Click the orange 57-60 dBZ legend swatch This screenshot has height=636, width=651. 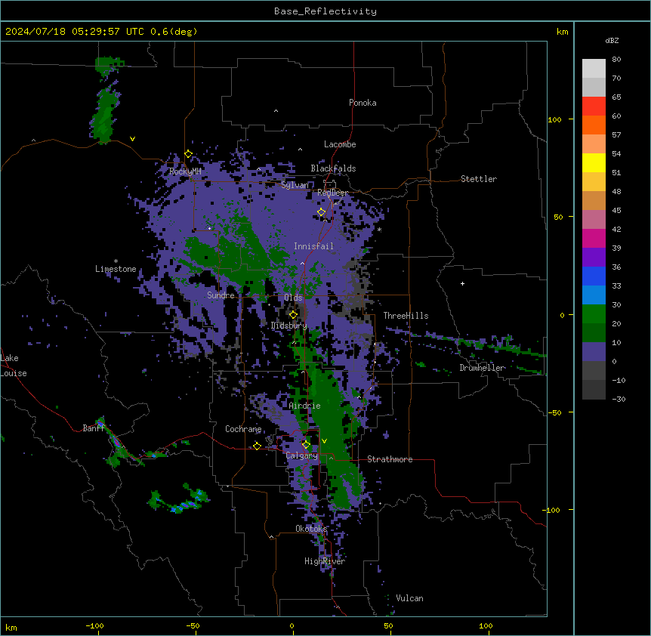594,125
